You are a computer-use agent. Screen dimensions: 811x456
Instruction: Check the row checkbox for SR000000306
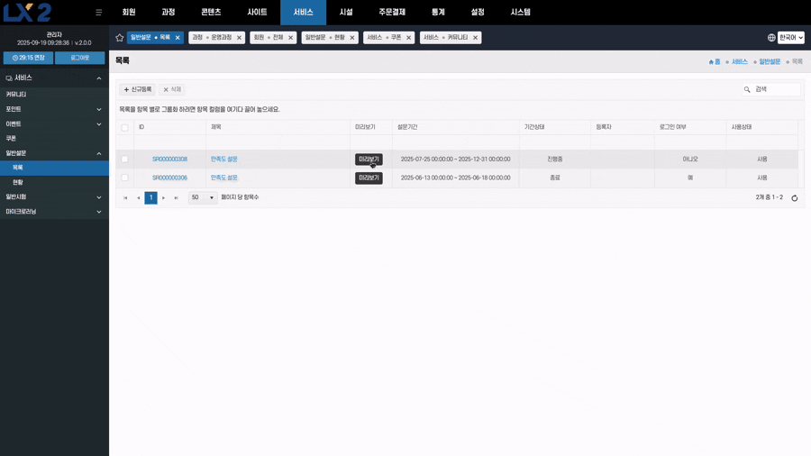click(124, 178)
